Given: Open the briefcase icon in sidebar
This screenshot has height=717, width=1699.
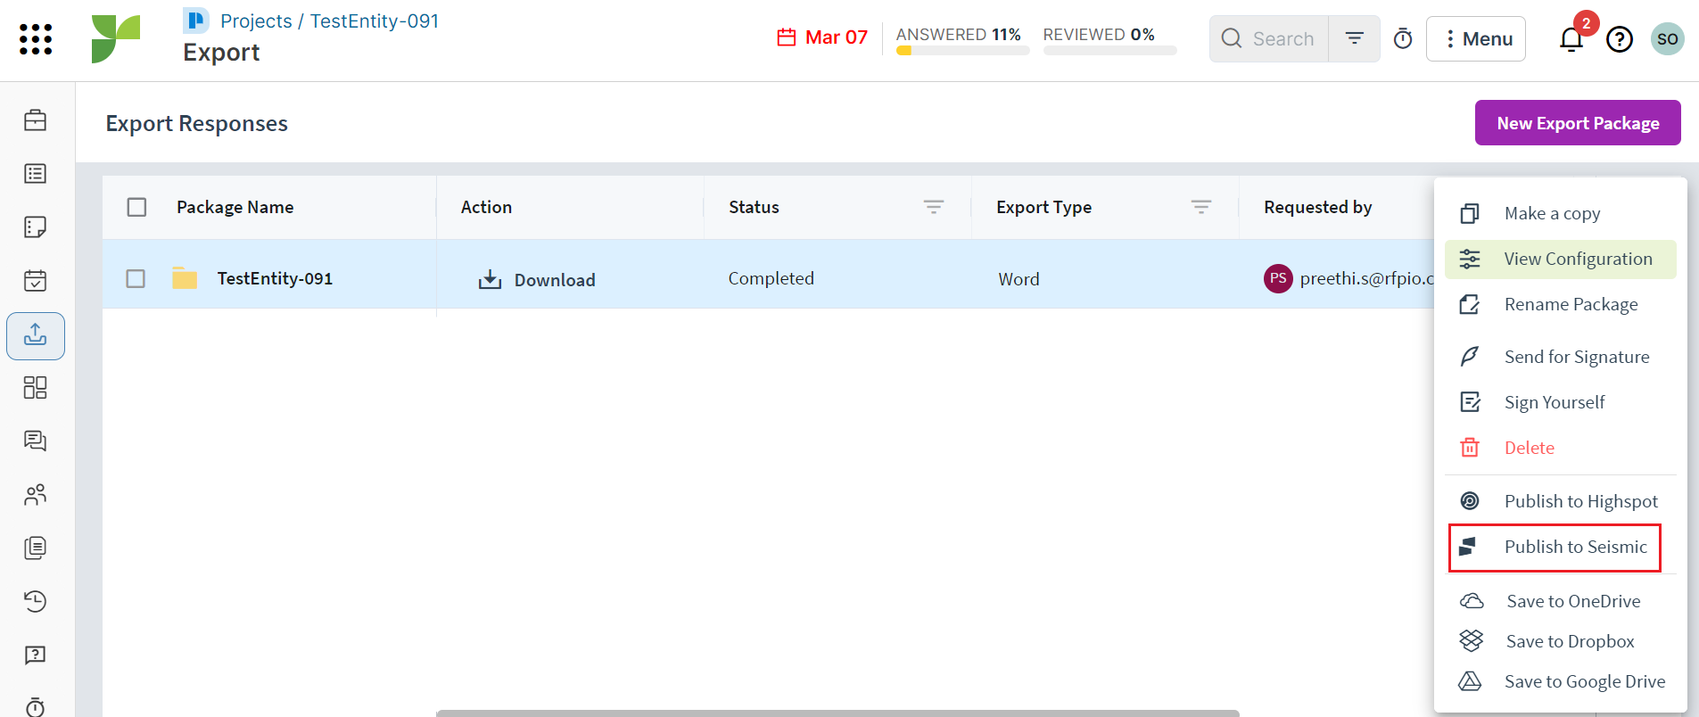Looking at the screenshot, I should click(36, 120).
